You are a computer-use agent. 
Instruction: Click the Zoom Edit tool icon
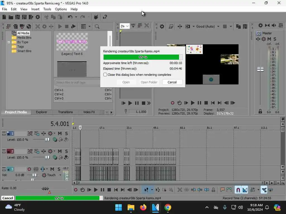(x=171, y=190)
